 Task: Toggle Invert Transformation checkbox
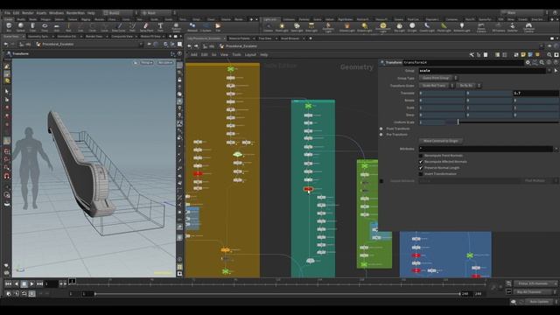[x=421, y=174]
